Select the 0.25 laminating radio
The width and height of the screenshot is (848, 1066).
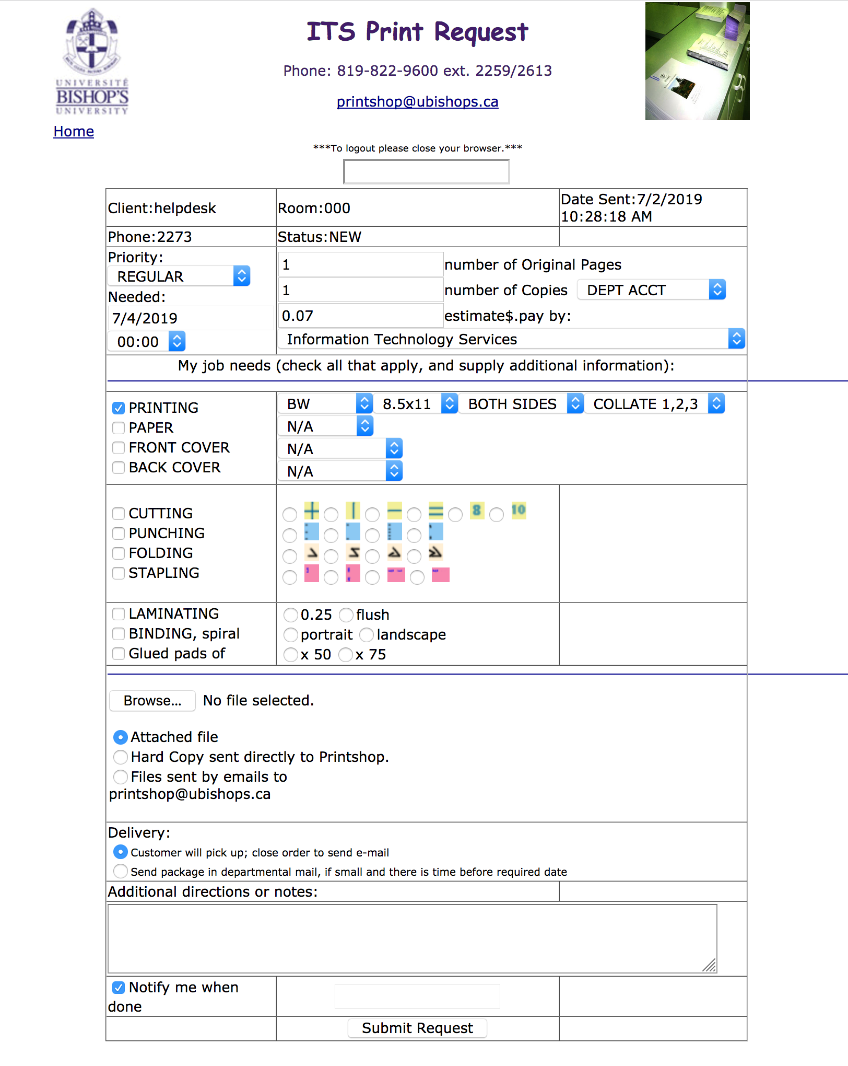pos(291,615)
